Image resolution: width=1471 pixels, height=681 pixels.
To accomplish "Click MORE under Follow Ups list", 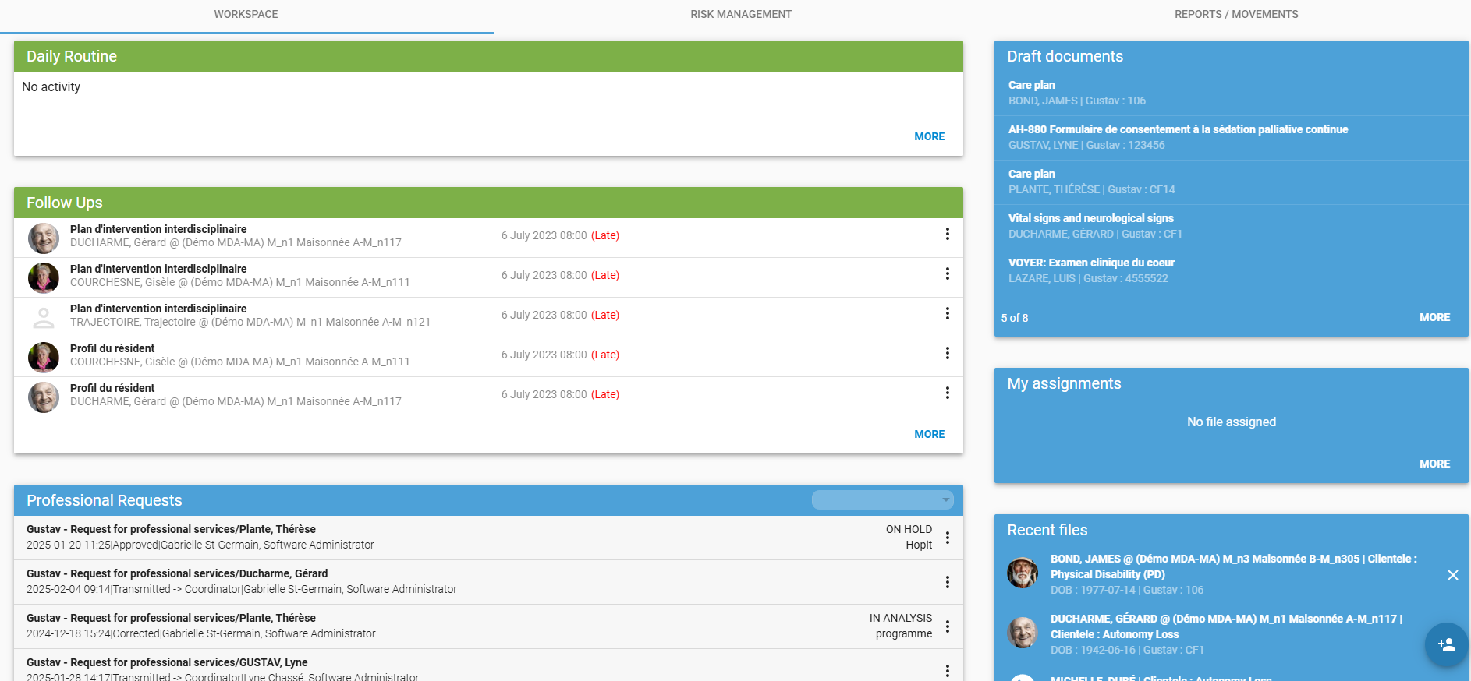I will click(929, 434).
